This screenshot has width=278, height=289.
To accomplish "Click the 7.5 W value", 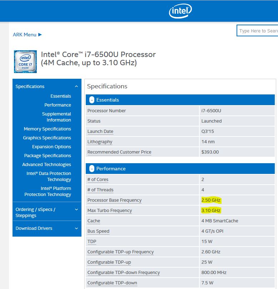I will coord(207,283).
